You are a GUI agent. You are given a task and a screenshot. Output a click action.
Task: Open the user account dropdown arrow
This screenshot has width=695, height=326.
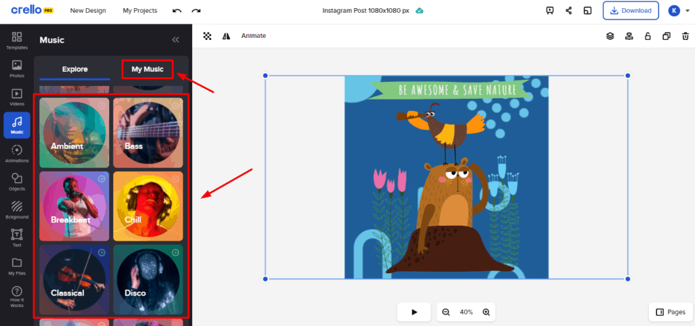(686, 11)
